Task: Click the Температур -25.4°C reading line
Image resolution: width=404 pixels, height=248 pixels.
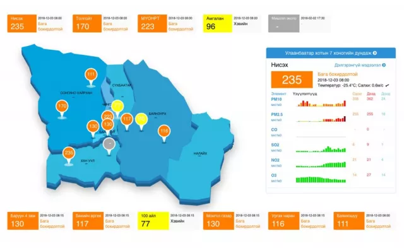Action: pyautogui.click(x=351, y=85)
